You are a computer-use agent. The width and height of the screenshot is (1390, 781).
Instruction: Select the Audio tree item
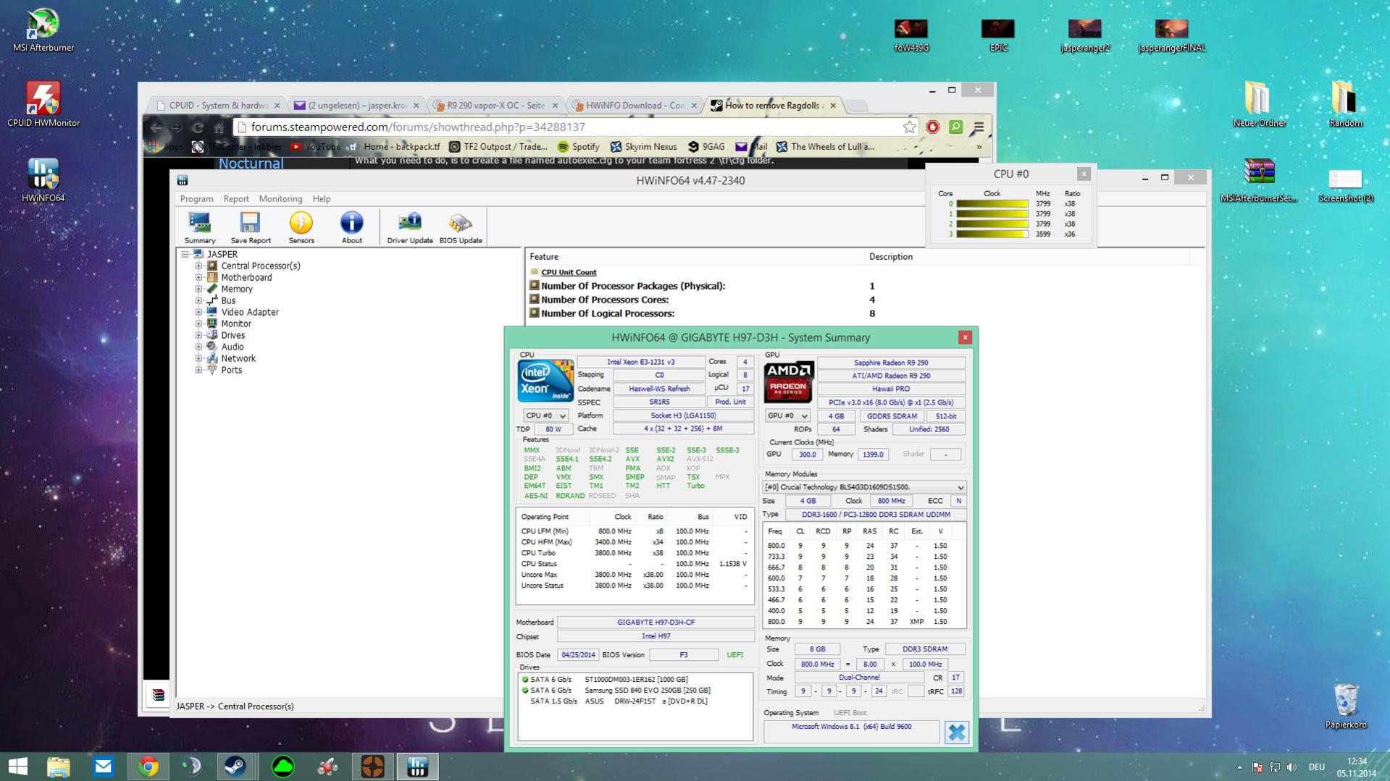point(233,347)
